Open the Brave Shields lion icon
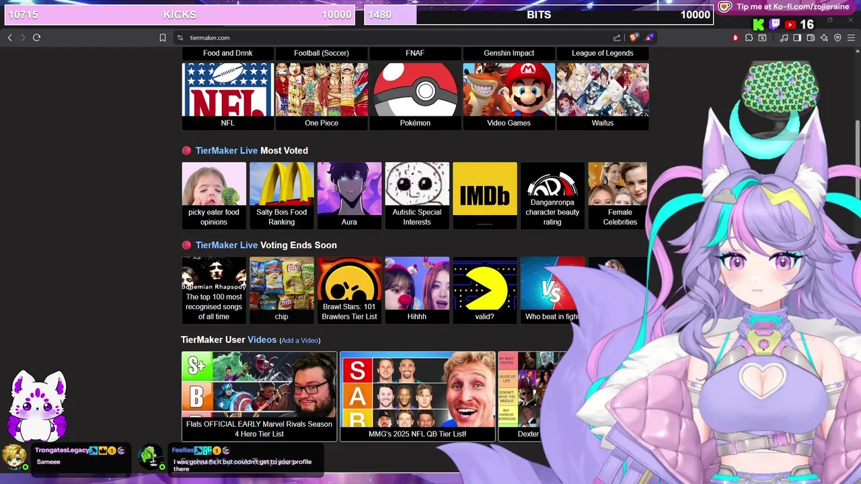The image size is (861, 484). click(x=634, y=38)
